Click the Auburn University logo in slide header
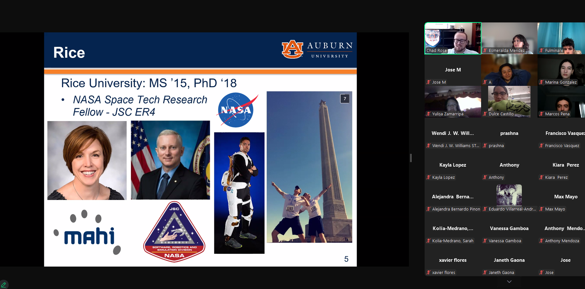 coord(317,50)
